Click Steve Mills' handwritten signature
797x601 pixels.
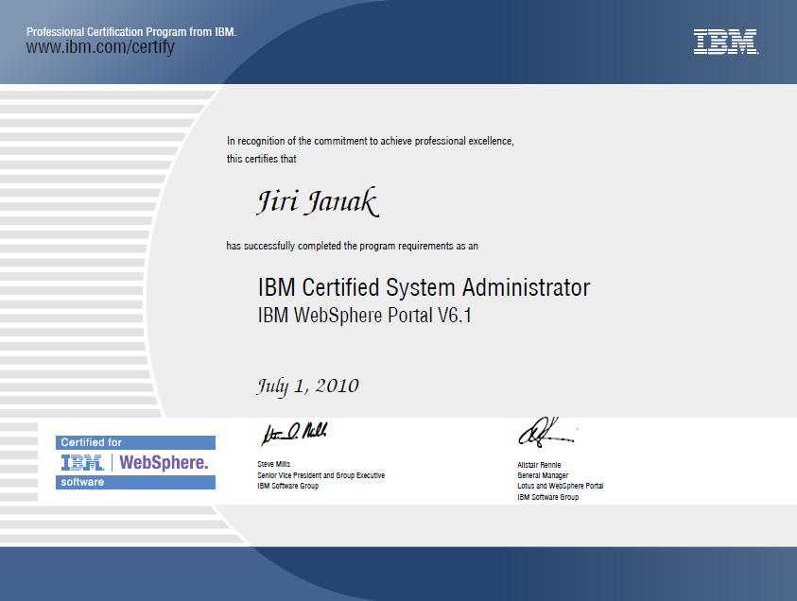click(294, 434)
